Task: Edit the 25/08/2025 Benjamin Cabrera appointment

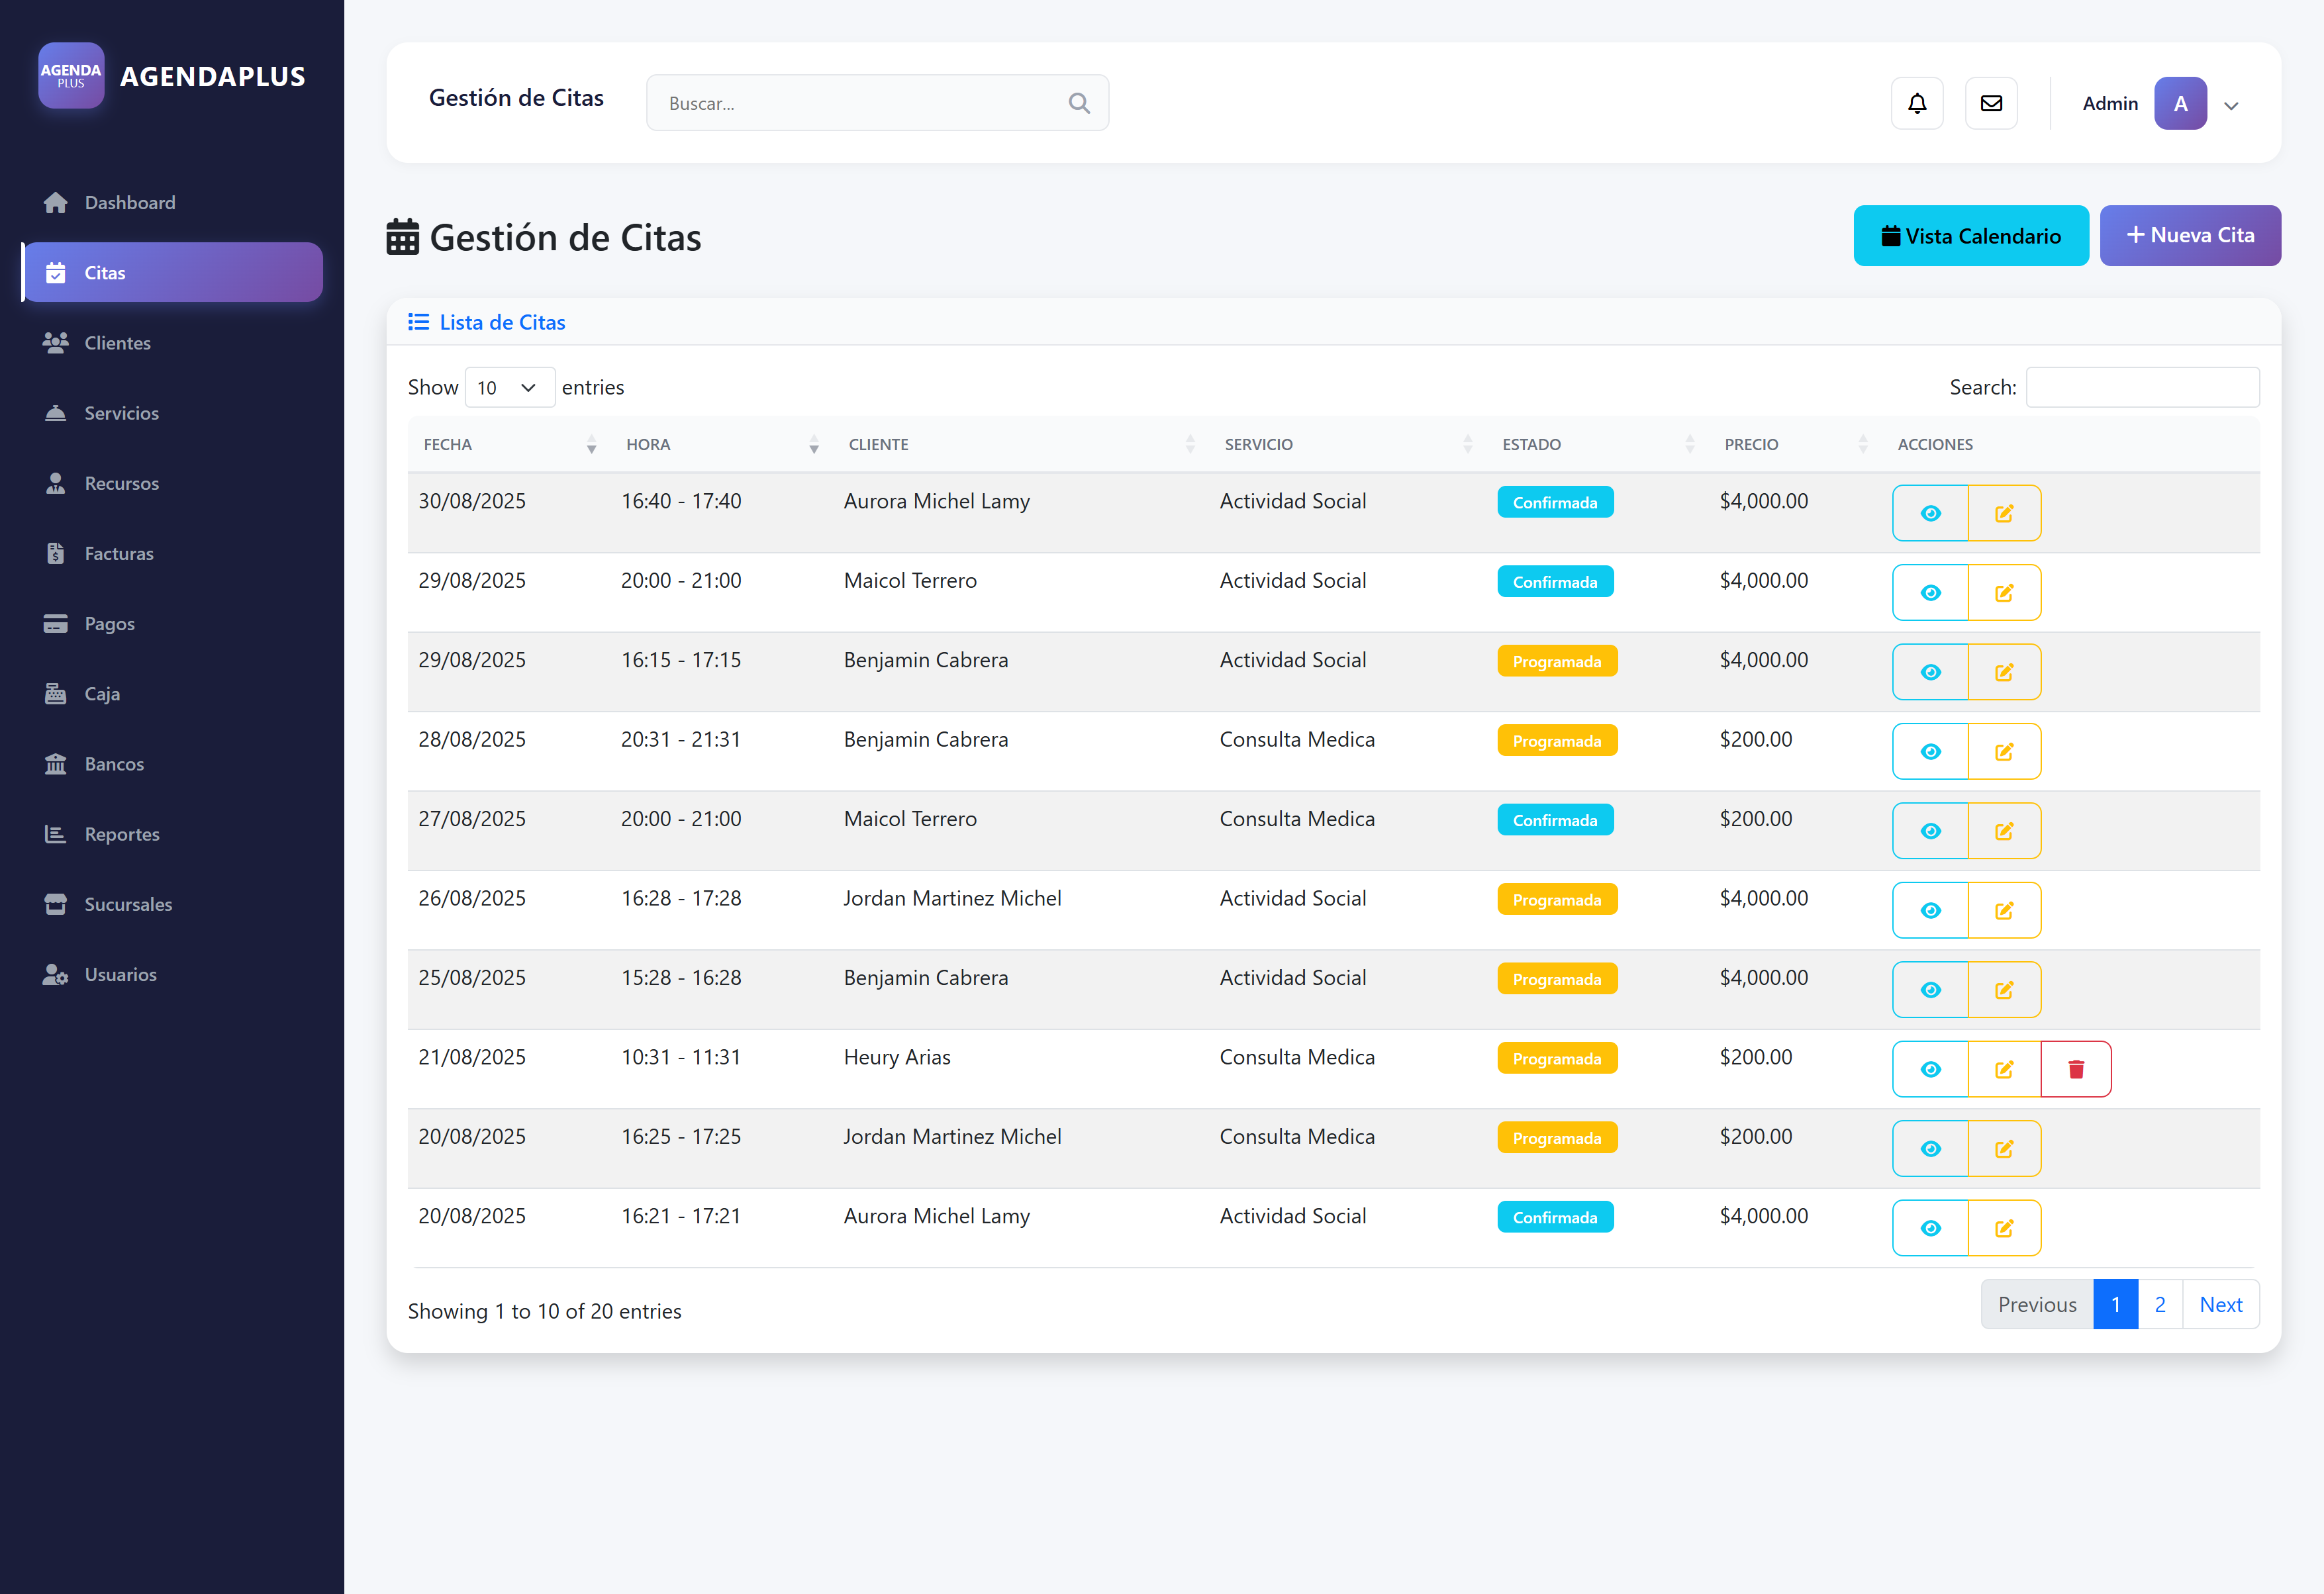Action: (x=2003, y=990)
